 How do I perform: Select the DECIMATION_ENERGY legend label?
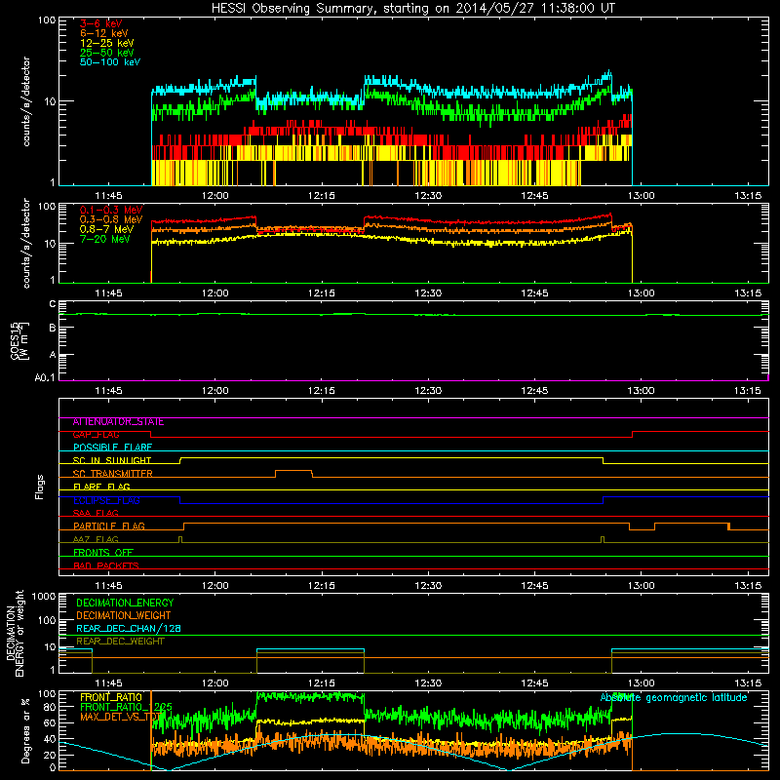(x=125, y=603)
